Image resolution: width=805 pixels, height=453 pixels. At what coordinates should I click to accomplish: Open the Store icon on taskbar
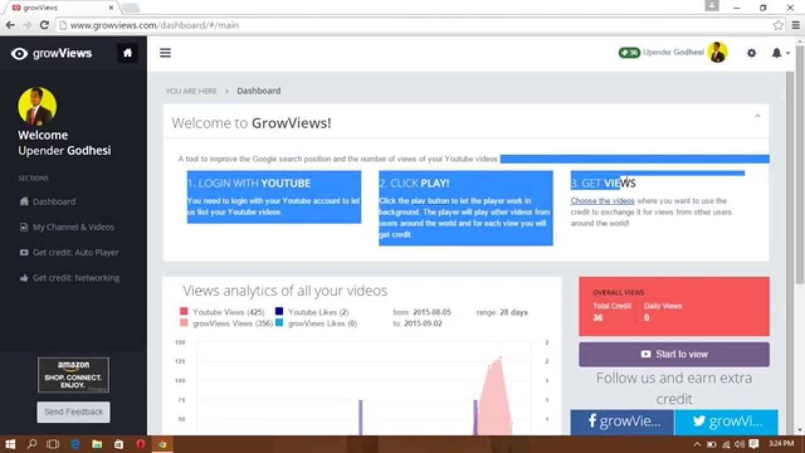click(119, 444)
